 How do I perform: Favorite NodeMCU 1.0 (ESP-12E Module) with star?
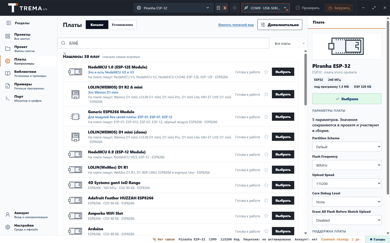(x=266, y=72)
